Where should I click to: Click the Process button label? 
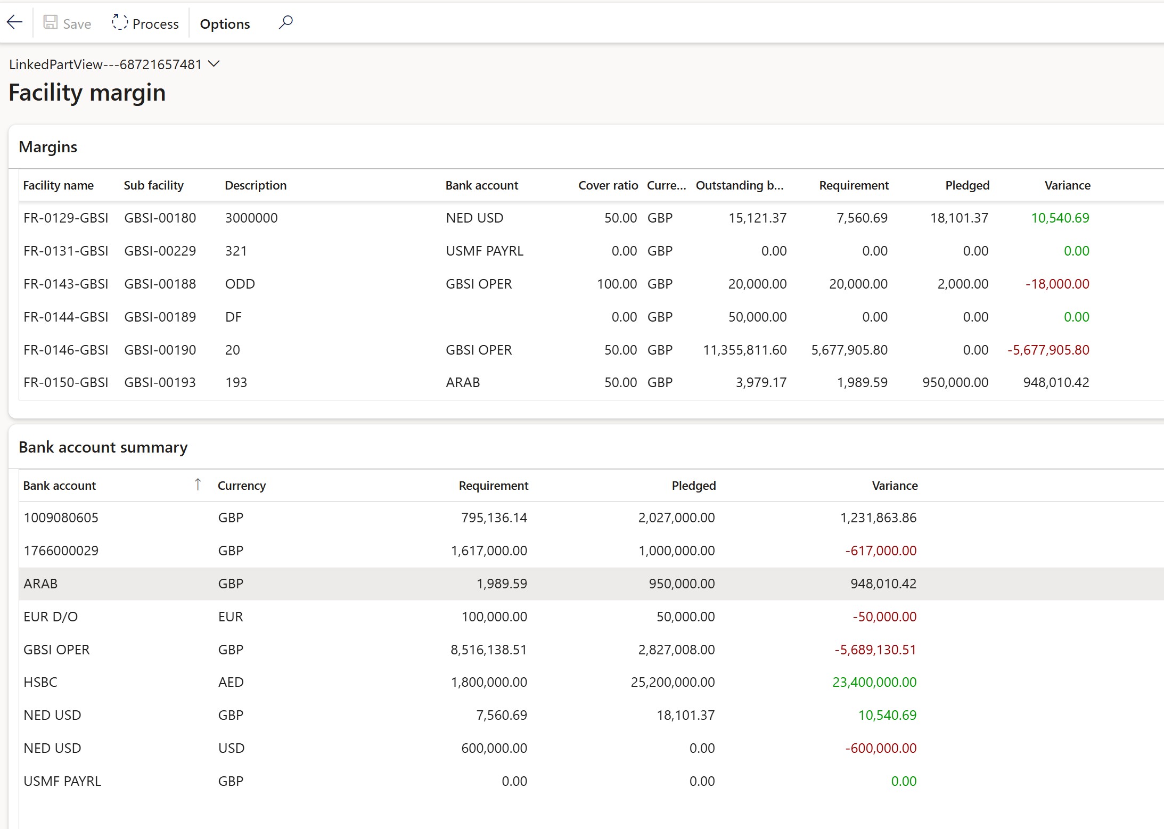(155, 24)
